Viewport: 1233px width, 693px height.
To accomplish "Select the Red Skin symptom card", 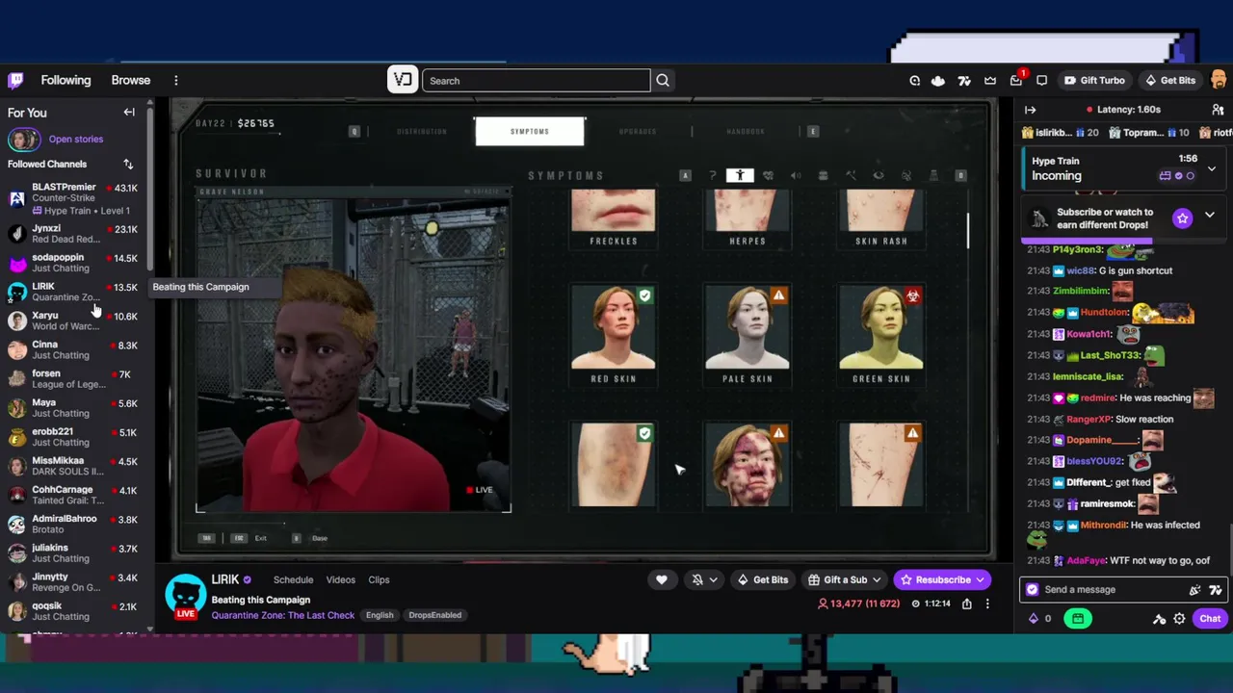I will click(614, 335).
